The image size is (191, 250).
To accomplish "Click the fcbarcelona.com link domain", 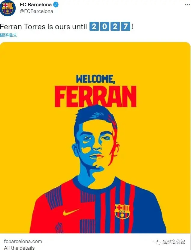I will (x=23, y=241).
